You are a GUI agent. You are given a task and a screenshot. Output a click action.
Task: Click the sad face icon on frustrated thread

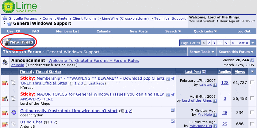coord(14,112)
